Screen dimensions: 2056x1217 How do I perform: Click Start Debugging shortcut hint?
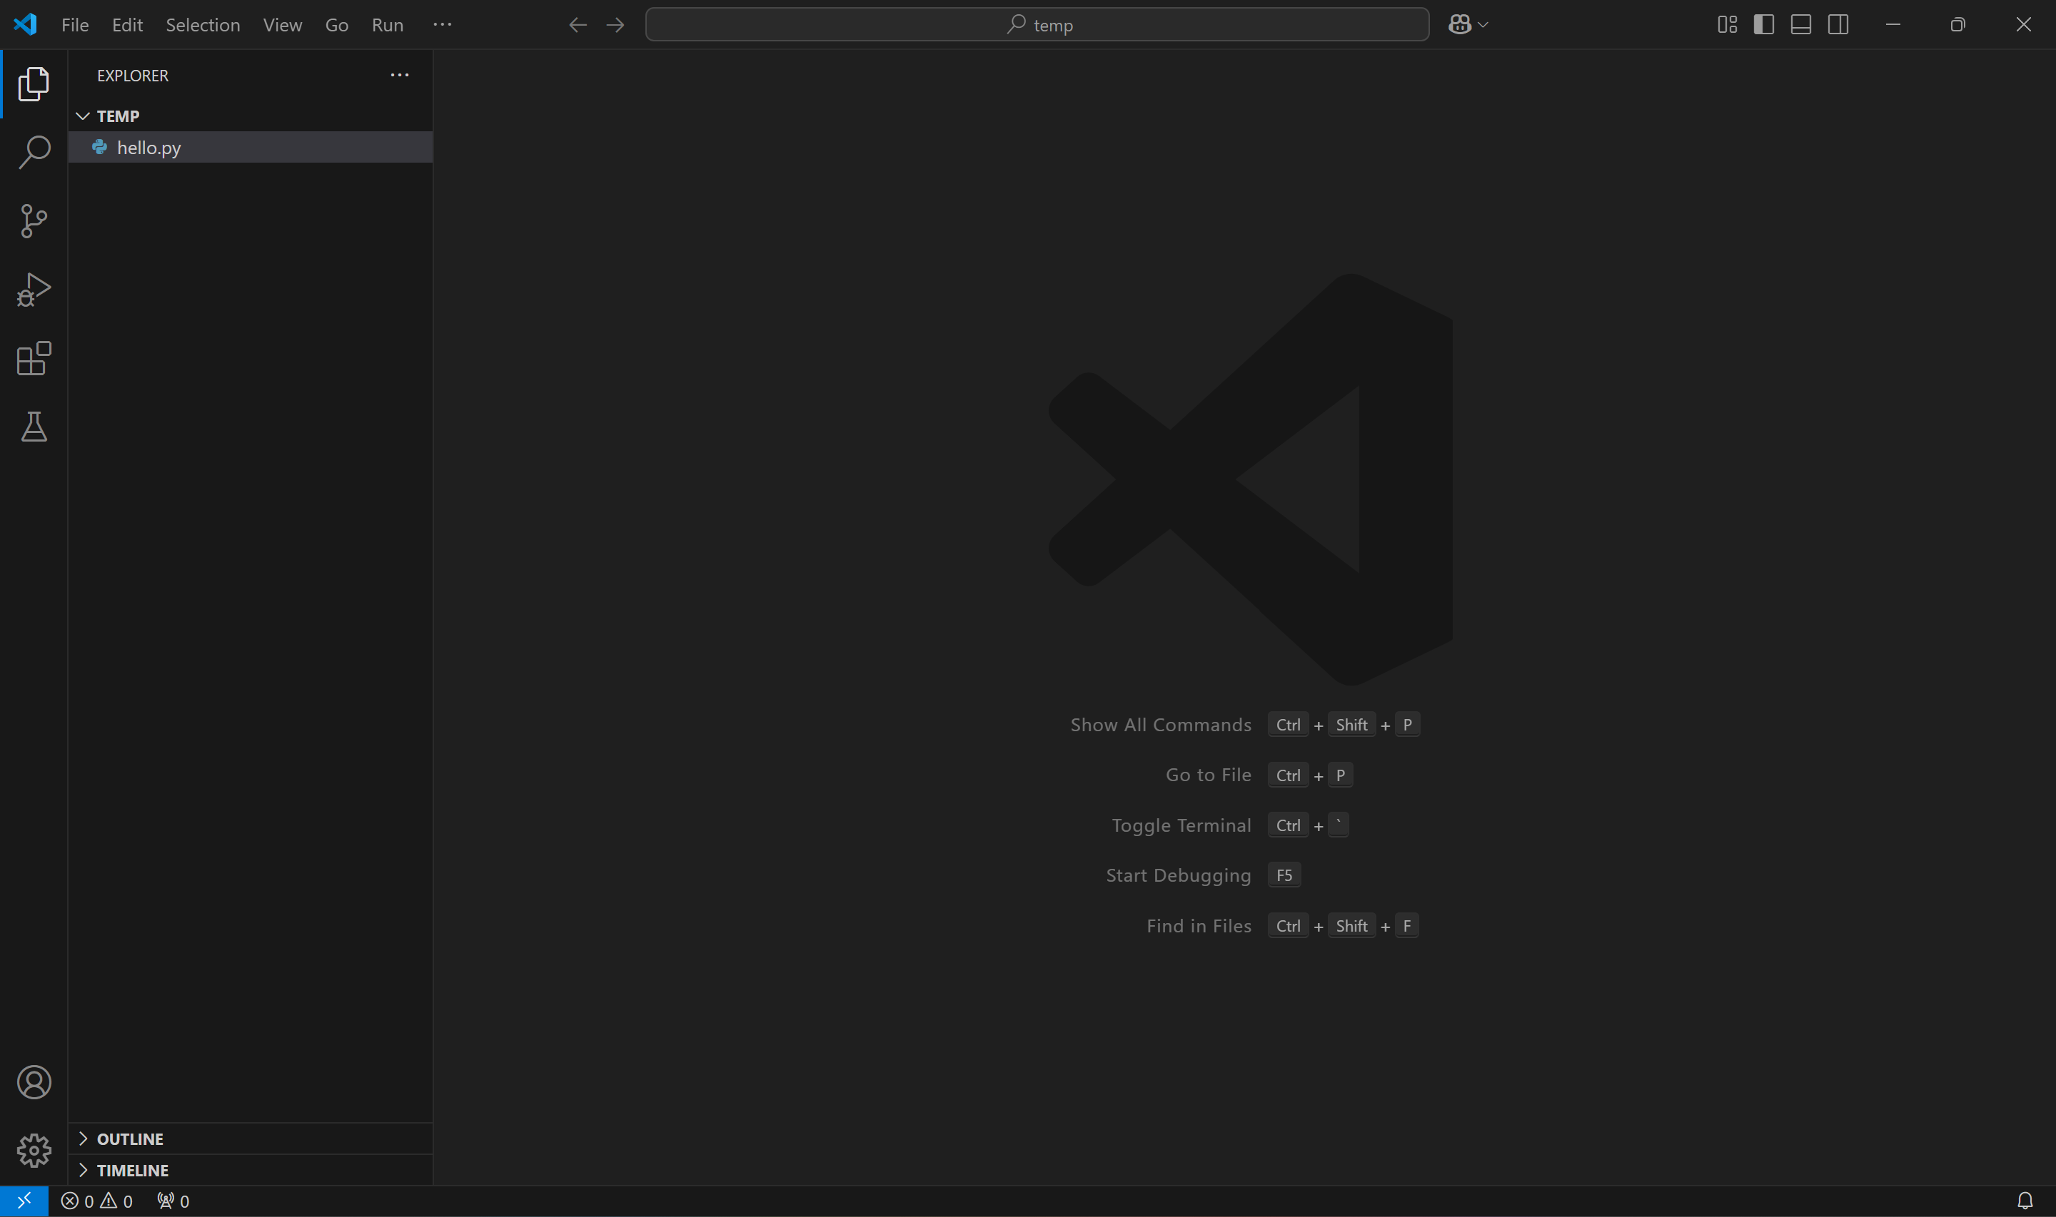click(x=1178, y=876)
